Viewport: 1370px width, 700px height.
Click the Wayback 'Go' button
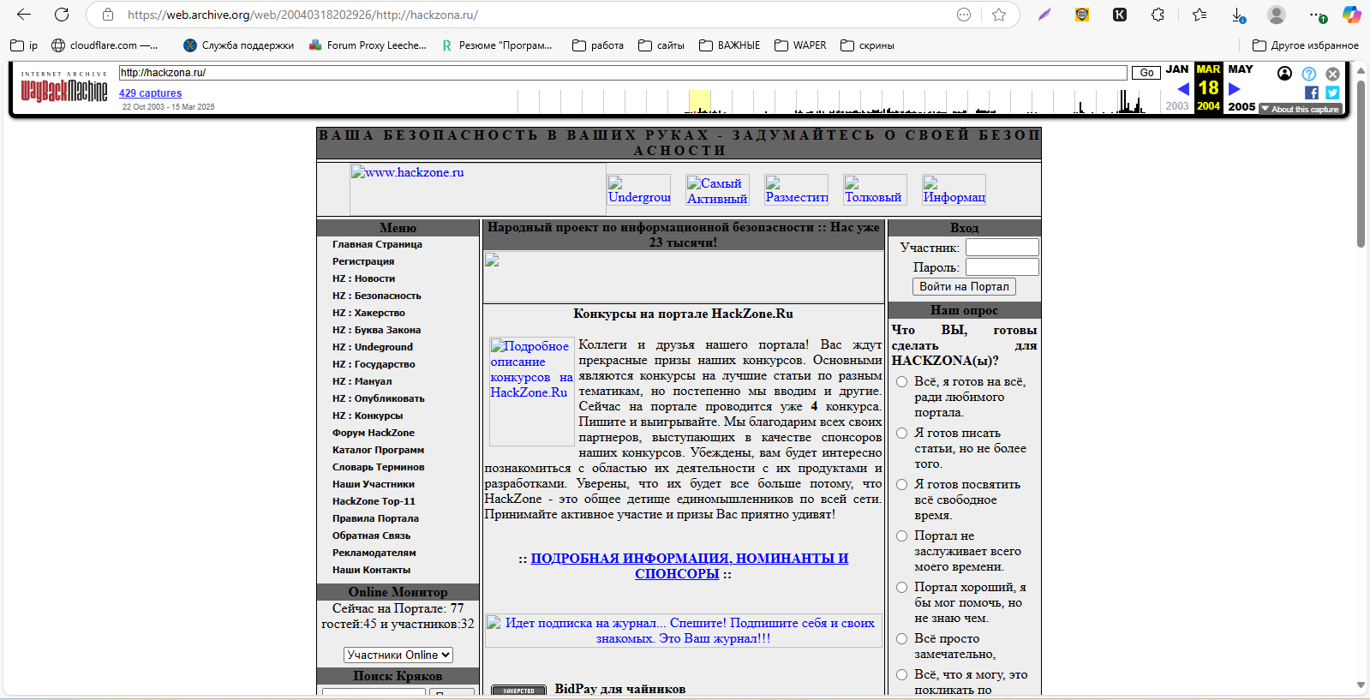point(1146,73)
